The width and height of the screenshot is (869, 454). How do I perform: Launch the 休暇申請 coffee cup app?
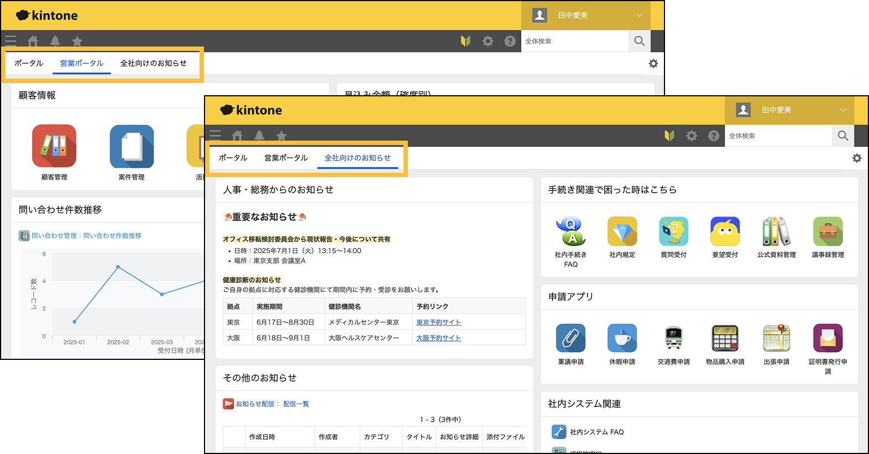click(622, 338)
